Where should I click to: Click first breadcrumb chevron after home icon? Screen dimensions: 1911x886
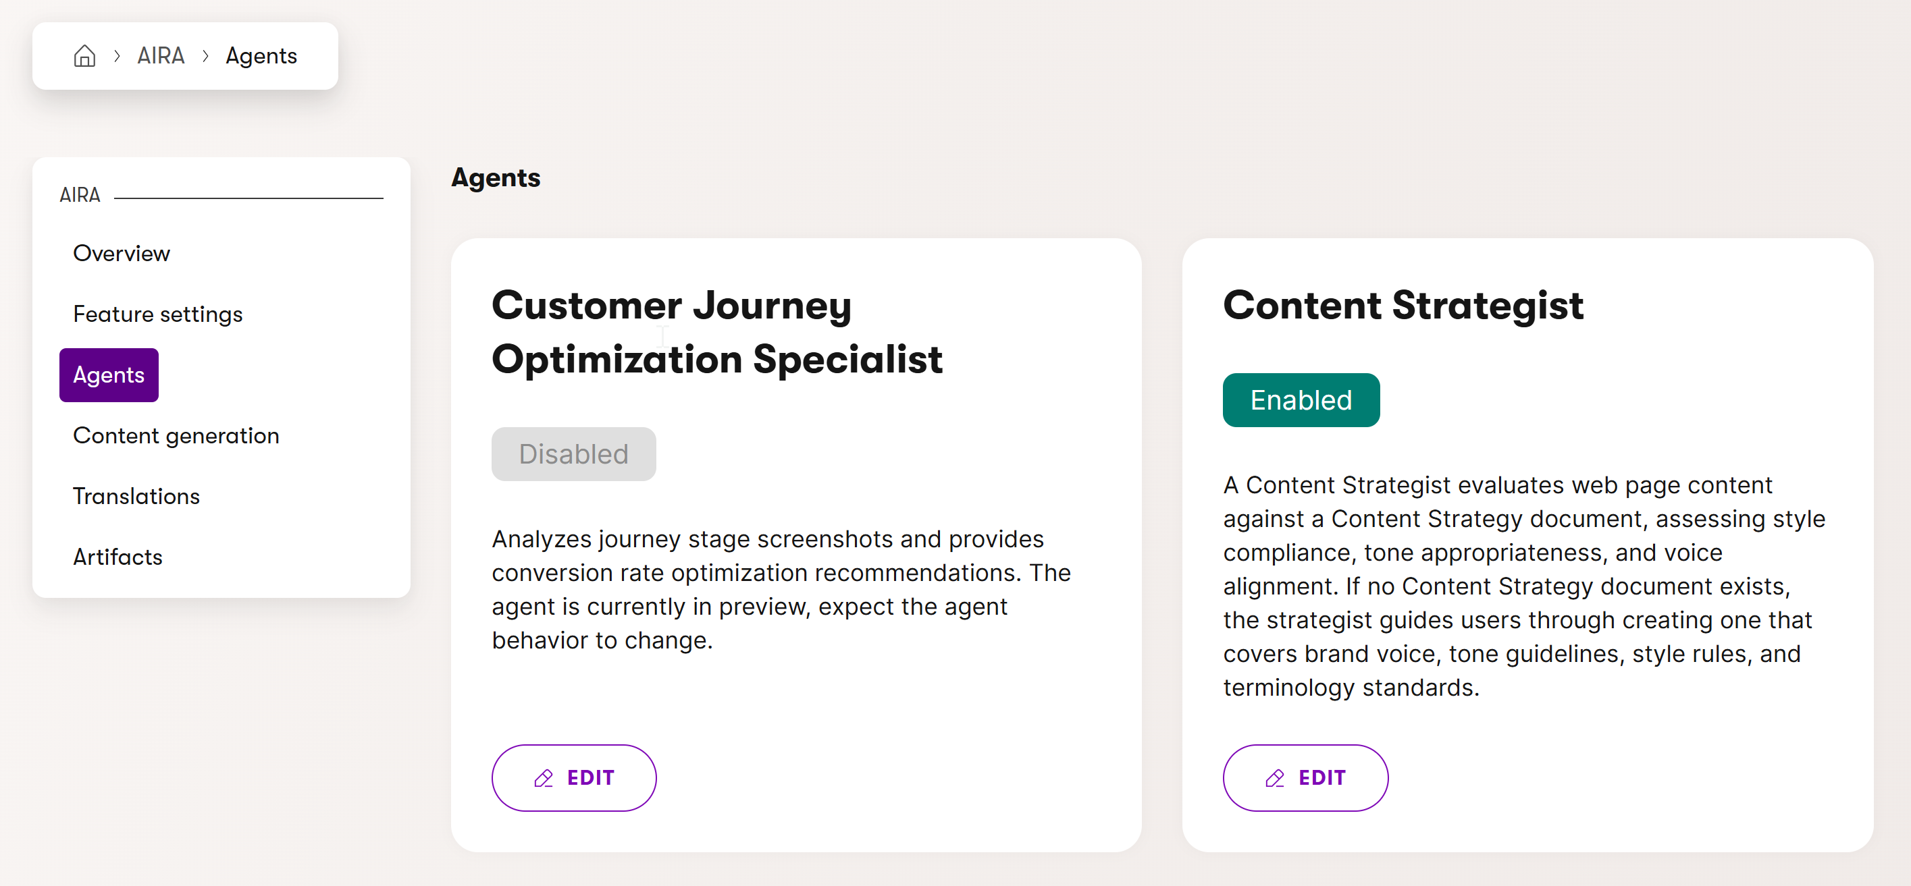(116, 55)
